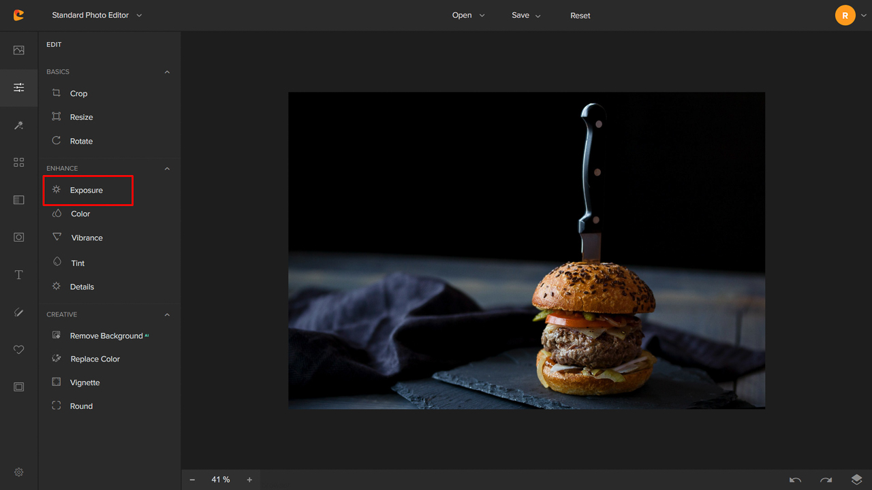872x490 pixels.
Task: Open settings gear in sidebar
Action: pyautogui.click(x=18, y=472)
